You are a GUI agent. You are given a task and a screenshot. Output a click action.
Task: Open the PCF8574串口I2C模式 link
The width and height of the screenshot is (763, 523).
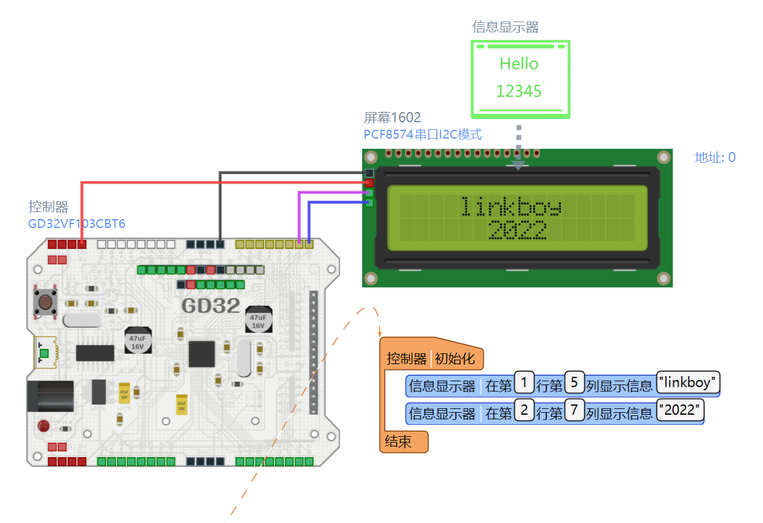(x=422, y=134)
